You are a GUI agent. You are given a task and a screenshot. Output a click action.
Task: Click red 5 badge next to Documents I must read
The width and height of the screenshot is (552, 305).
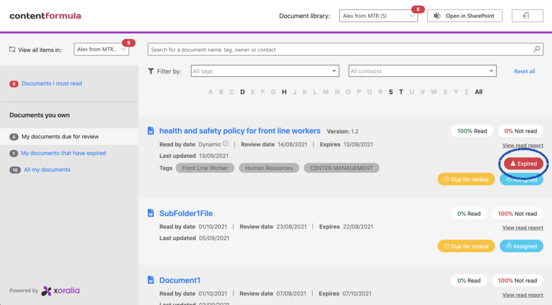13,84
